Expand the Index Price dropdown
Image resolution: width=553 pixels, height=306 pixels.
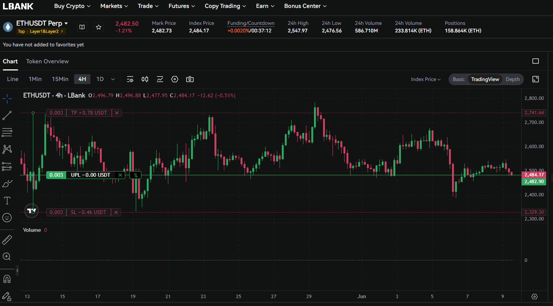[426, 79]
